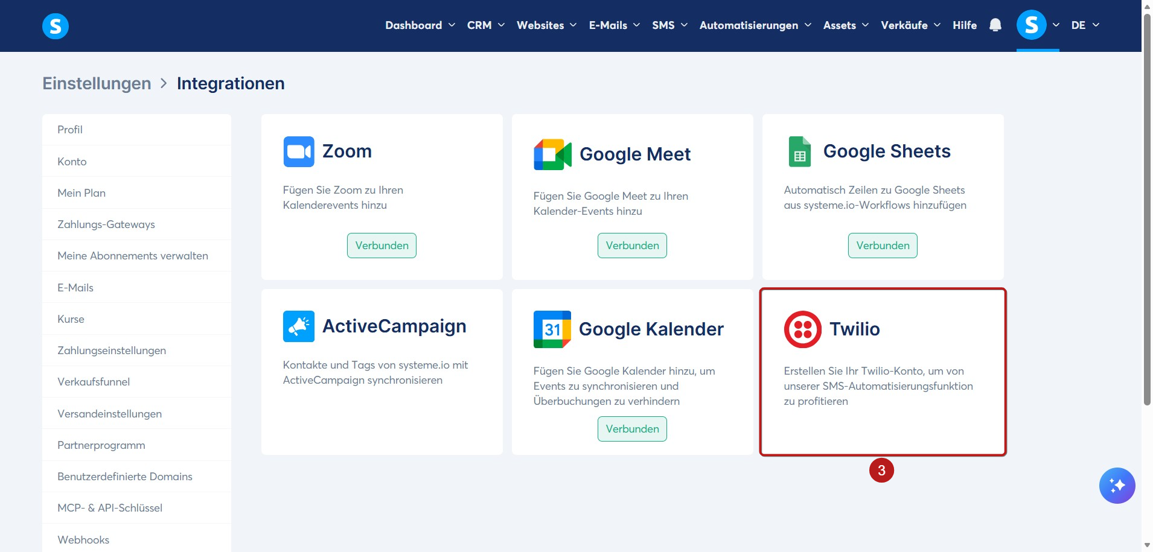Click the Einstellungen breadcrumb link

(97, 83)
